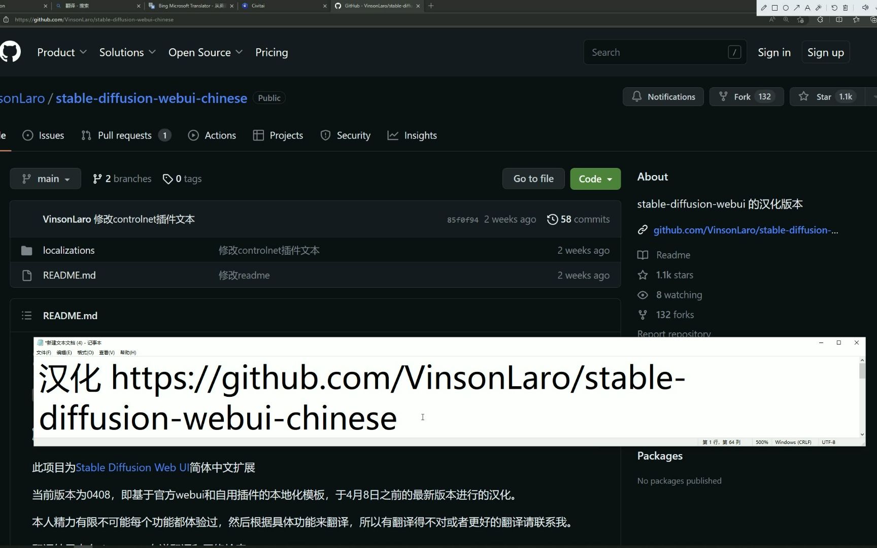
Task: Open the green Code dropdown
Action: tap(595, 179)
